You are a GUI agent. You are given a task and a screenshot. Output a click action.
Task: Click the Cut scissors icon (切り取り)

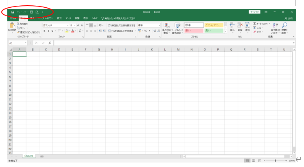(18, 24)
